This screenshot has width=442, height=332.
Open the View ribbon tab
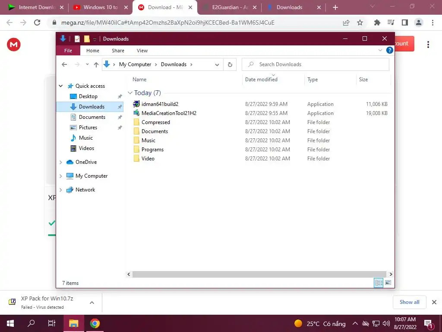pos(142,51)
